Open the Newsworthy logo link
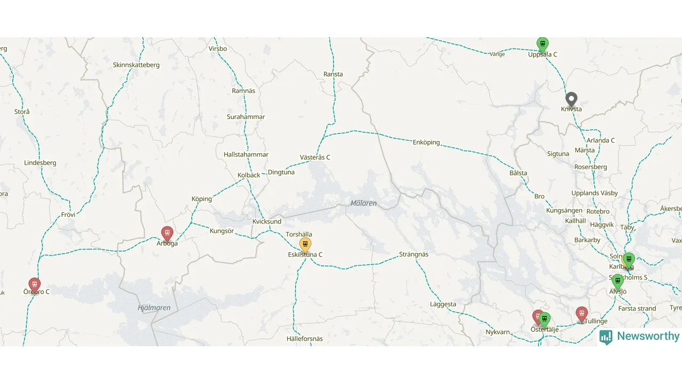Viewport: 682px width, 383px height. 639,337
